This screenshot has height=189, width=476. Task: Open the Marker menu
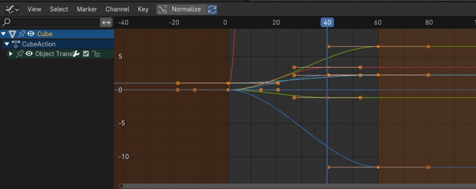[87, 10]
